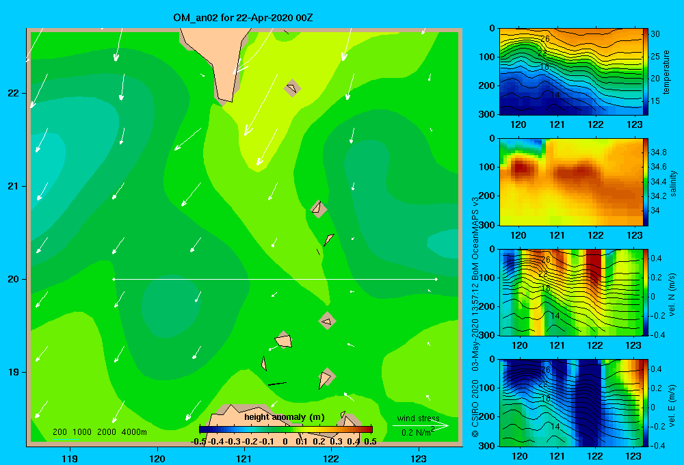The image size is (684, 465).
Task: Click longitude label 122 on main map
Action: tap(332, 458)
